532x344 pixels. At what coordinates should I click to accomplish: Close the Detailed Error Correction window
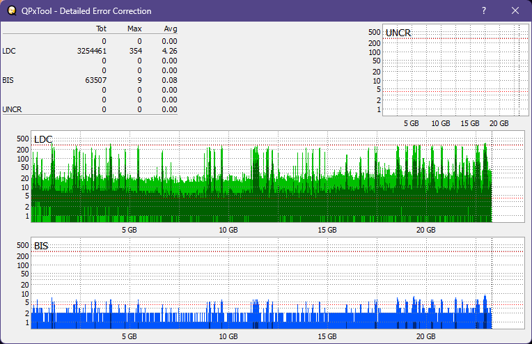(515, 11)
